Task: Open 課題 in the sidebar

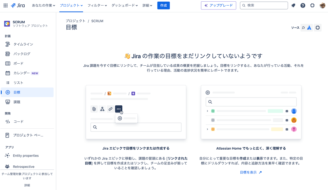Action: click(x=27, y=102)
